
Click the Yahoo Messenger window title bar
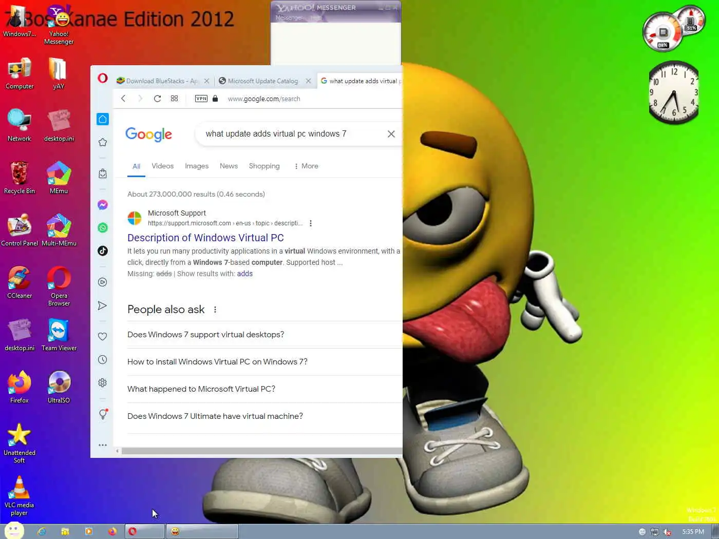335,8
